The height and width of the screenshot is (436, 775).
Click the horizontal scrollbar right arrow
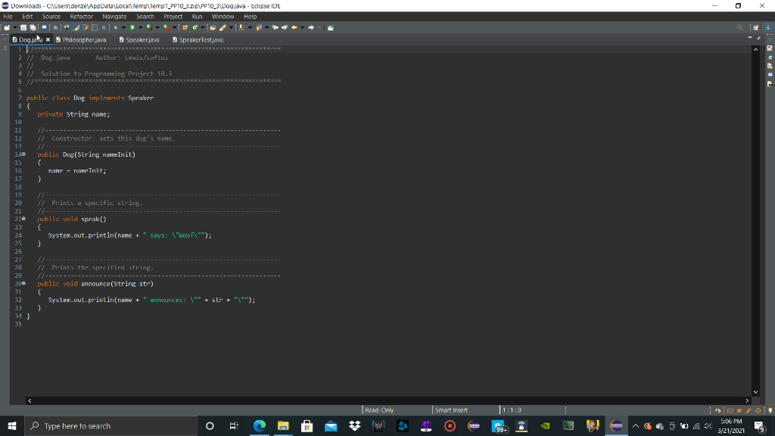point(747,400)
